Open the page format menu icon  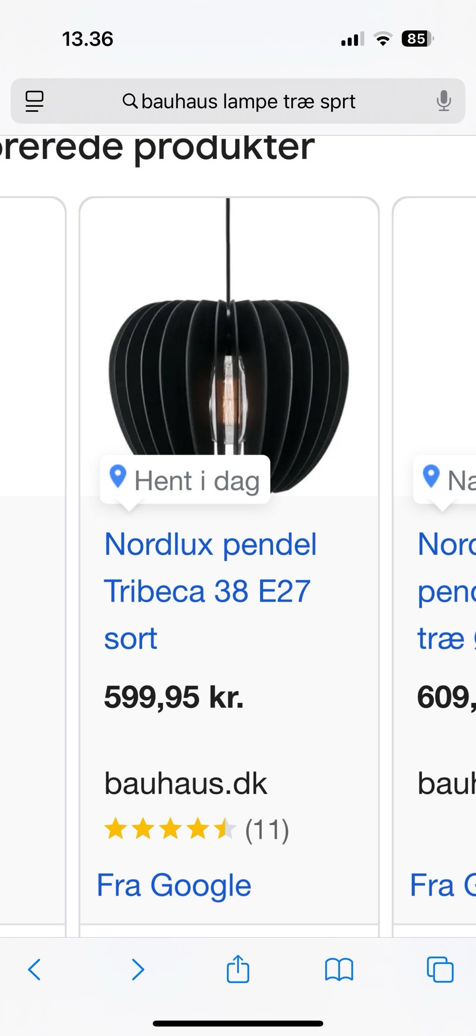(34, 101)
